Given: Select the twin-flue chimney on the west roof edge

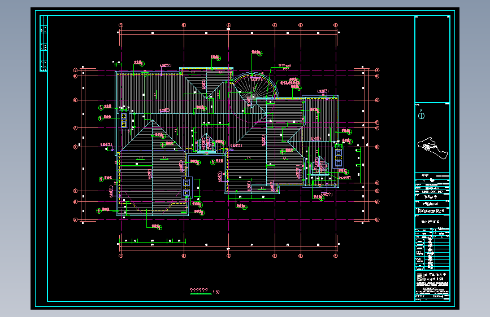Looking at the screenshot, I should coord(124,120).
